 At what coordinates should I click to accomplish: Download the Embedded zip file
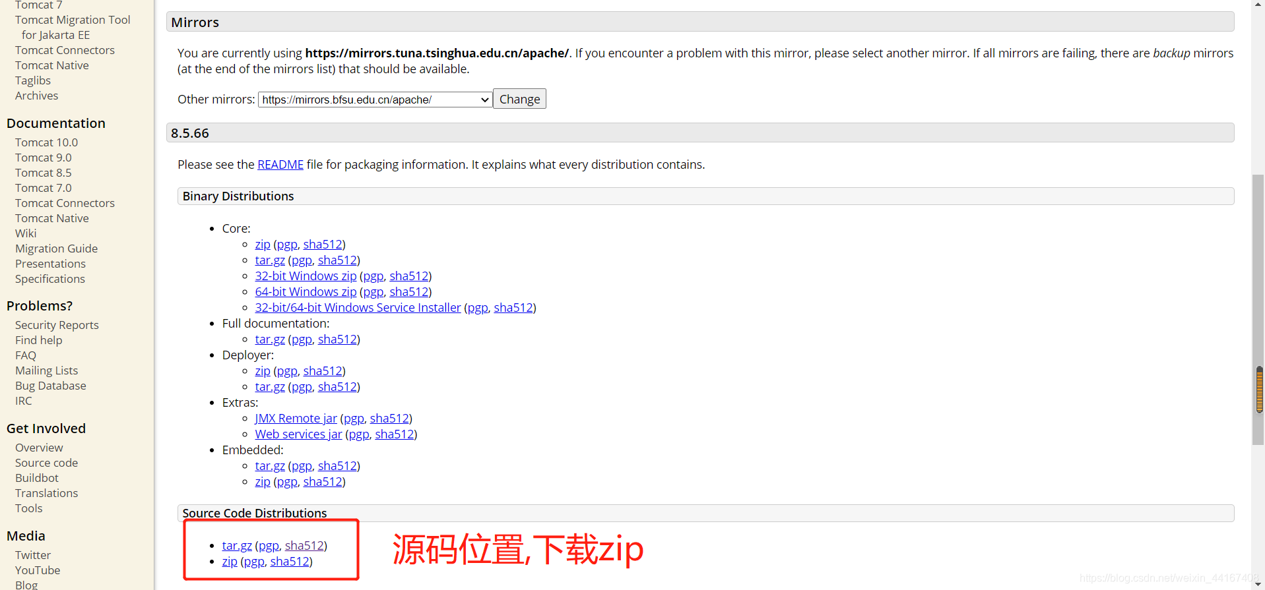263,482
